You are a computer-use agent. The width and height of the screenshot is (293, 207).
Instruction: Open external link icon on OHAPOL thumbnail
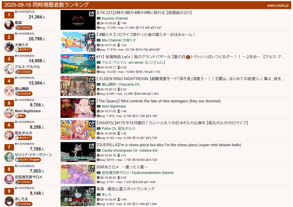tap(92, 124)
